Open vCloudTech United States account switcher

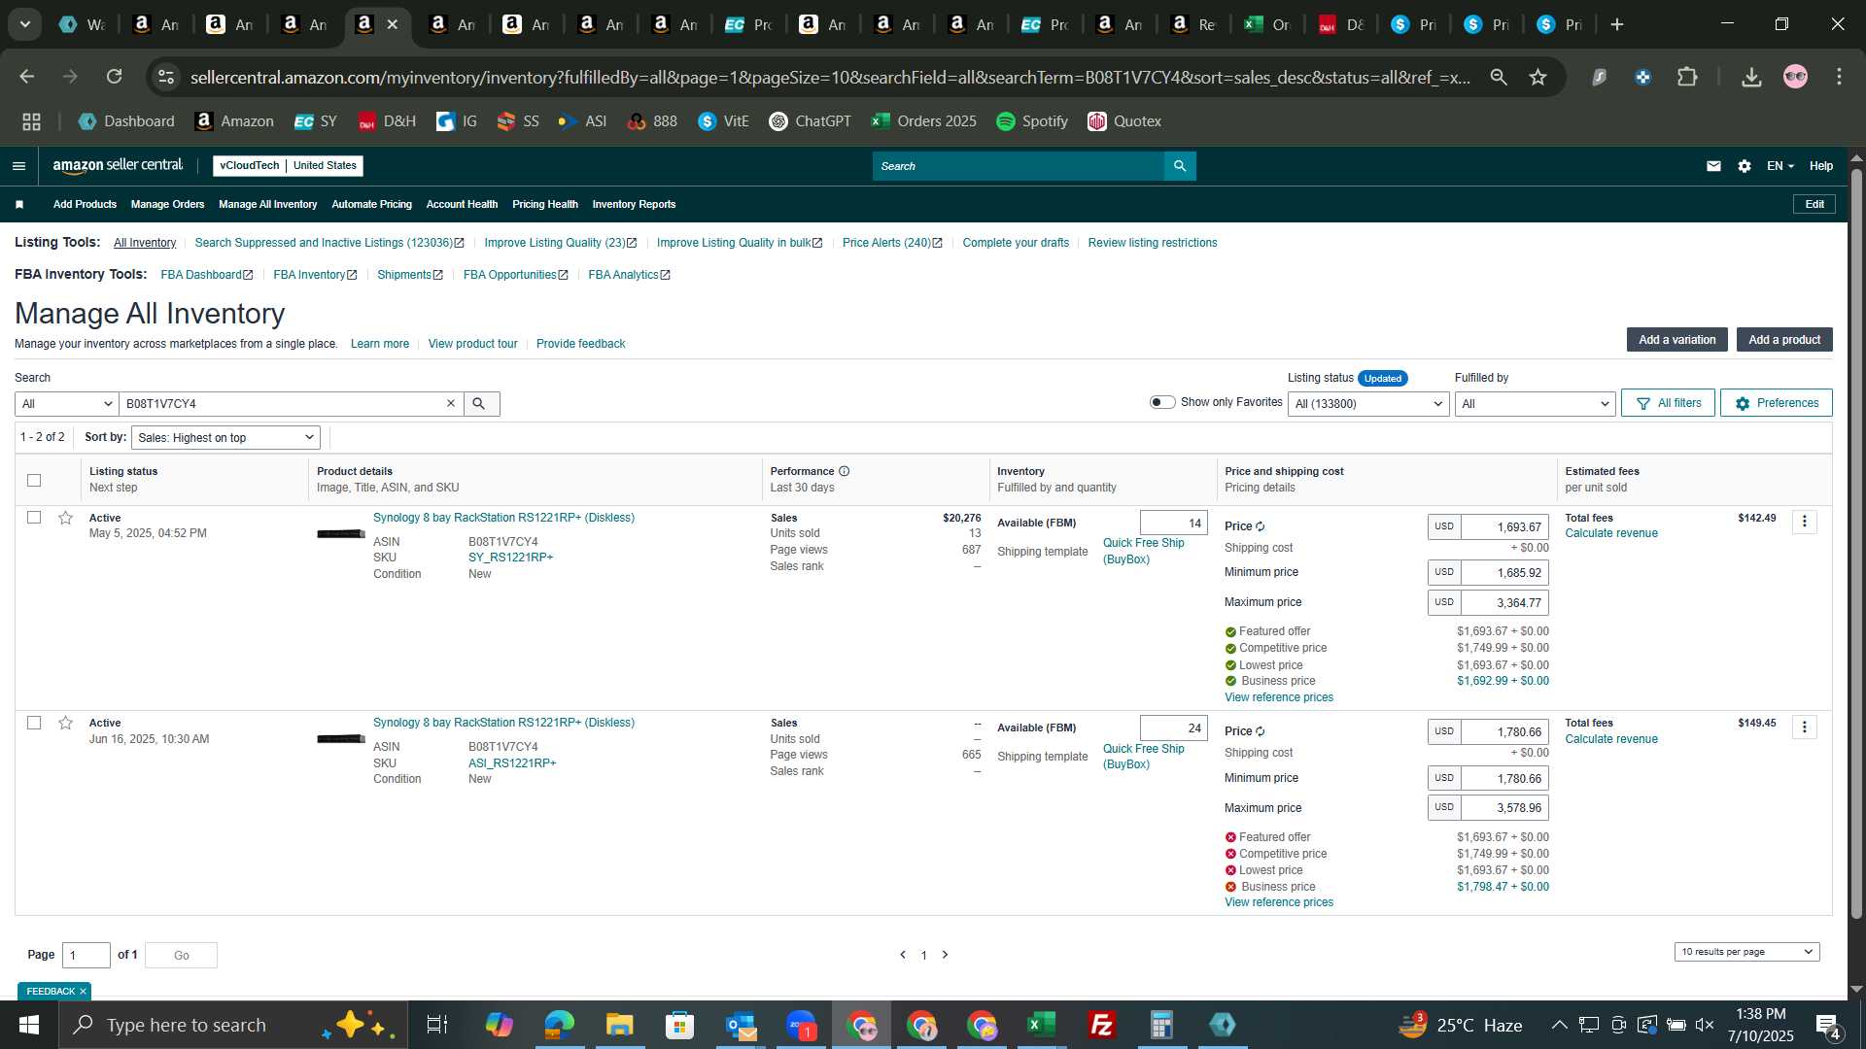point(288,166)
